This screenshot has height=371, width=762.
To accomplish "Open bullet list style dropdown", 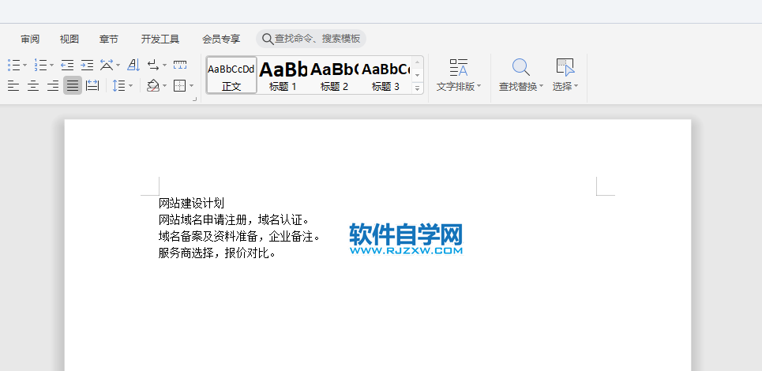I will click(x=24, y=65).
